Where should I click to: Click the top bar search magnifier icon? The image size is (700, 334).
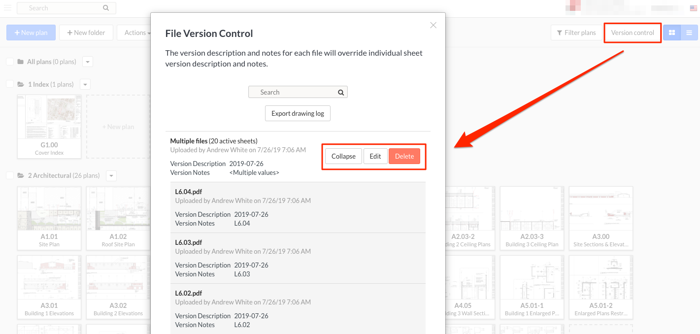(106, 8)
